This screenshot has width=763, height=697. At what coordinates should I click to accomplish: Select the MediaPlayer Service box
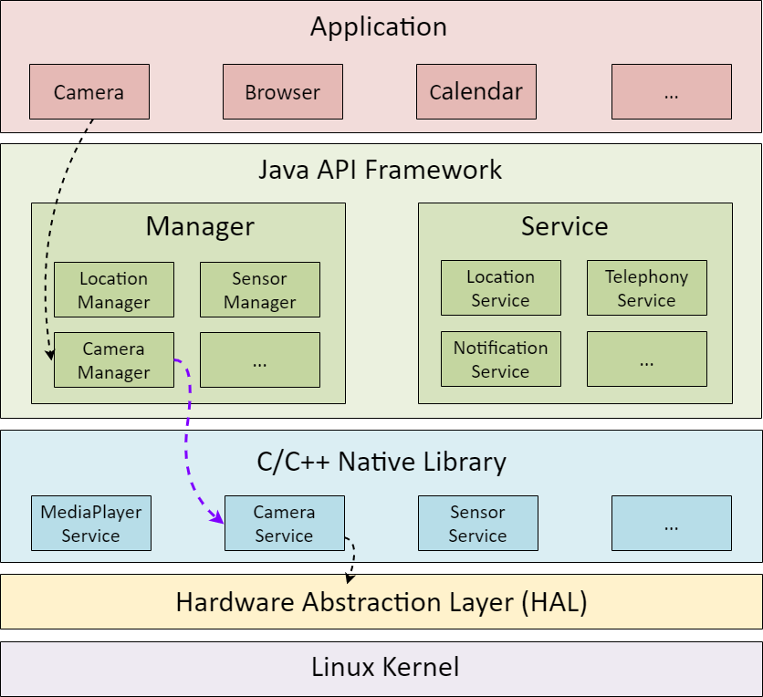pyautogui.click(x=91, y=524)
